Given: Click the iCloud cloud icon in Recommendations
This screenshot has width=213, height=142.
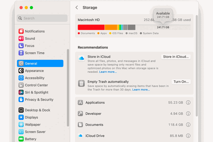Looking at the screenshot, I should coord(81,58).
